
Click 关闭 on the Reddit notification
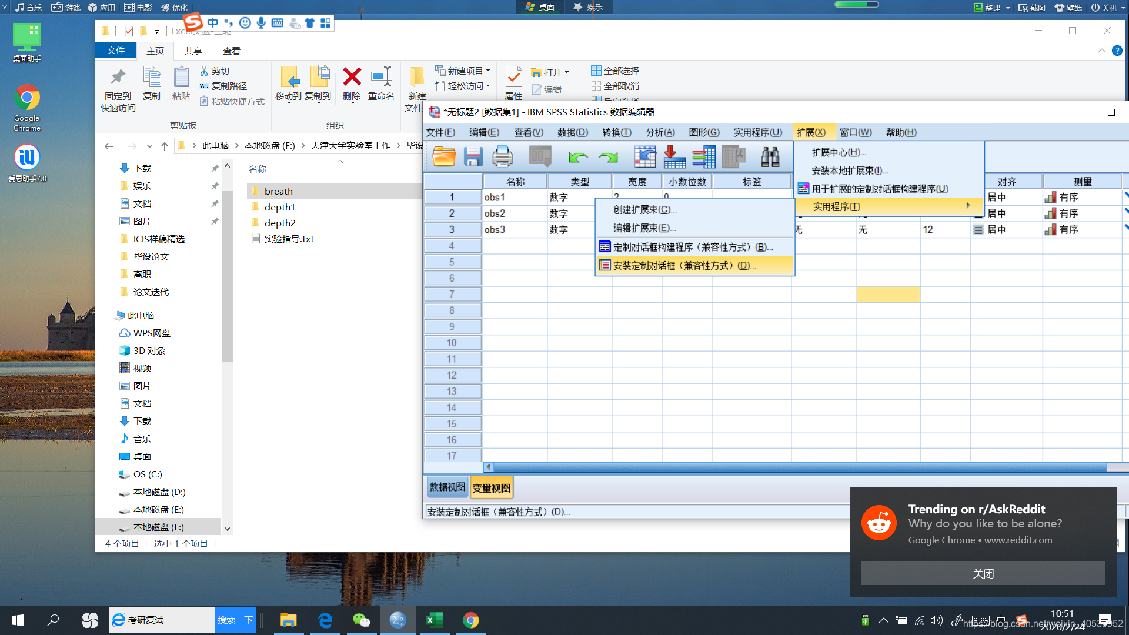(x=983, y=573)
